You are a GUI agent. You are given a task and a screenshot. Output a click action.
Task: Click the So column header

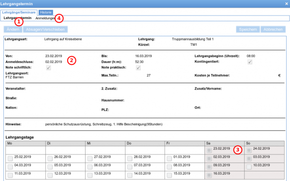click(264, 143)
